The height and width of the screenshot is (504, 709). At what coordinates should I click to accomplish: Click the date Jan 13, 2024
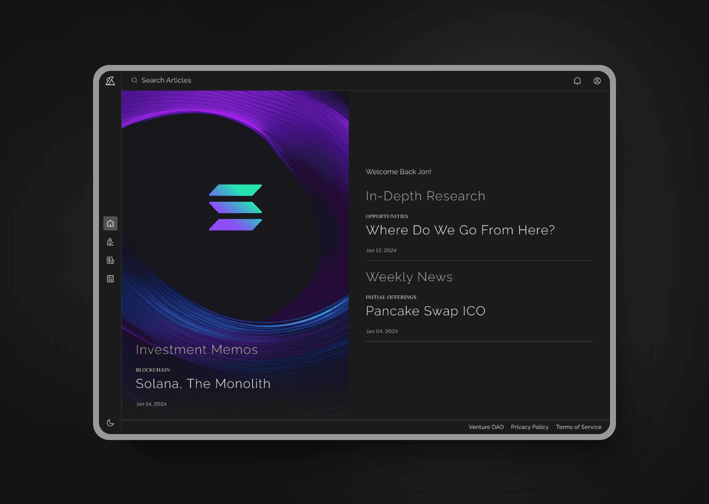tap(381, 251)
